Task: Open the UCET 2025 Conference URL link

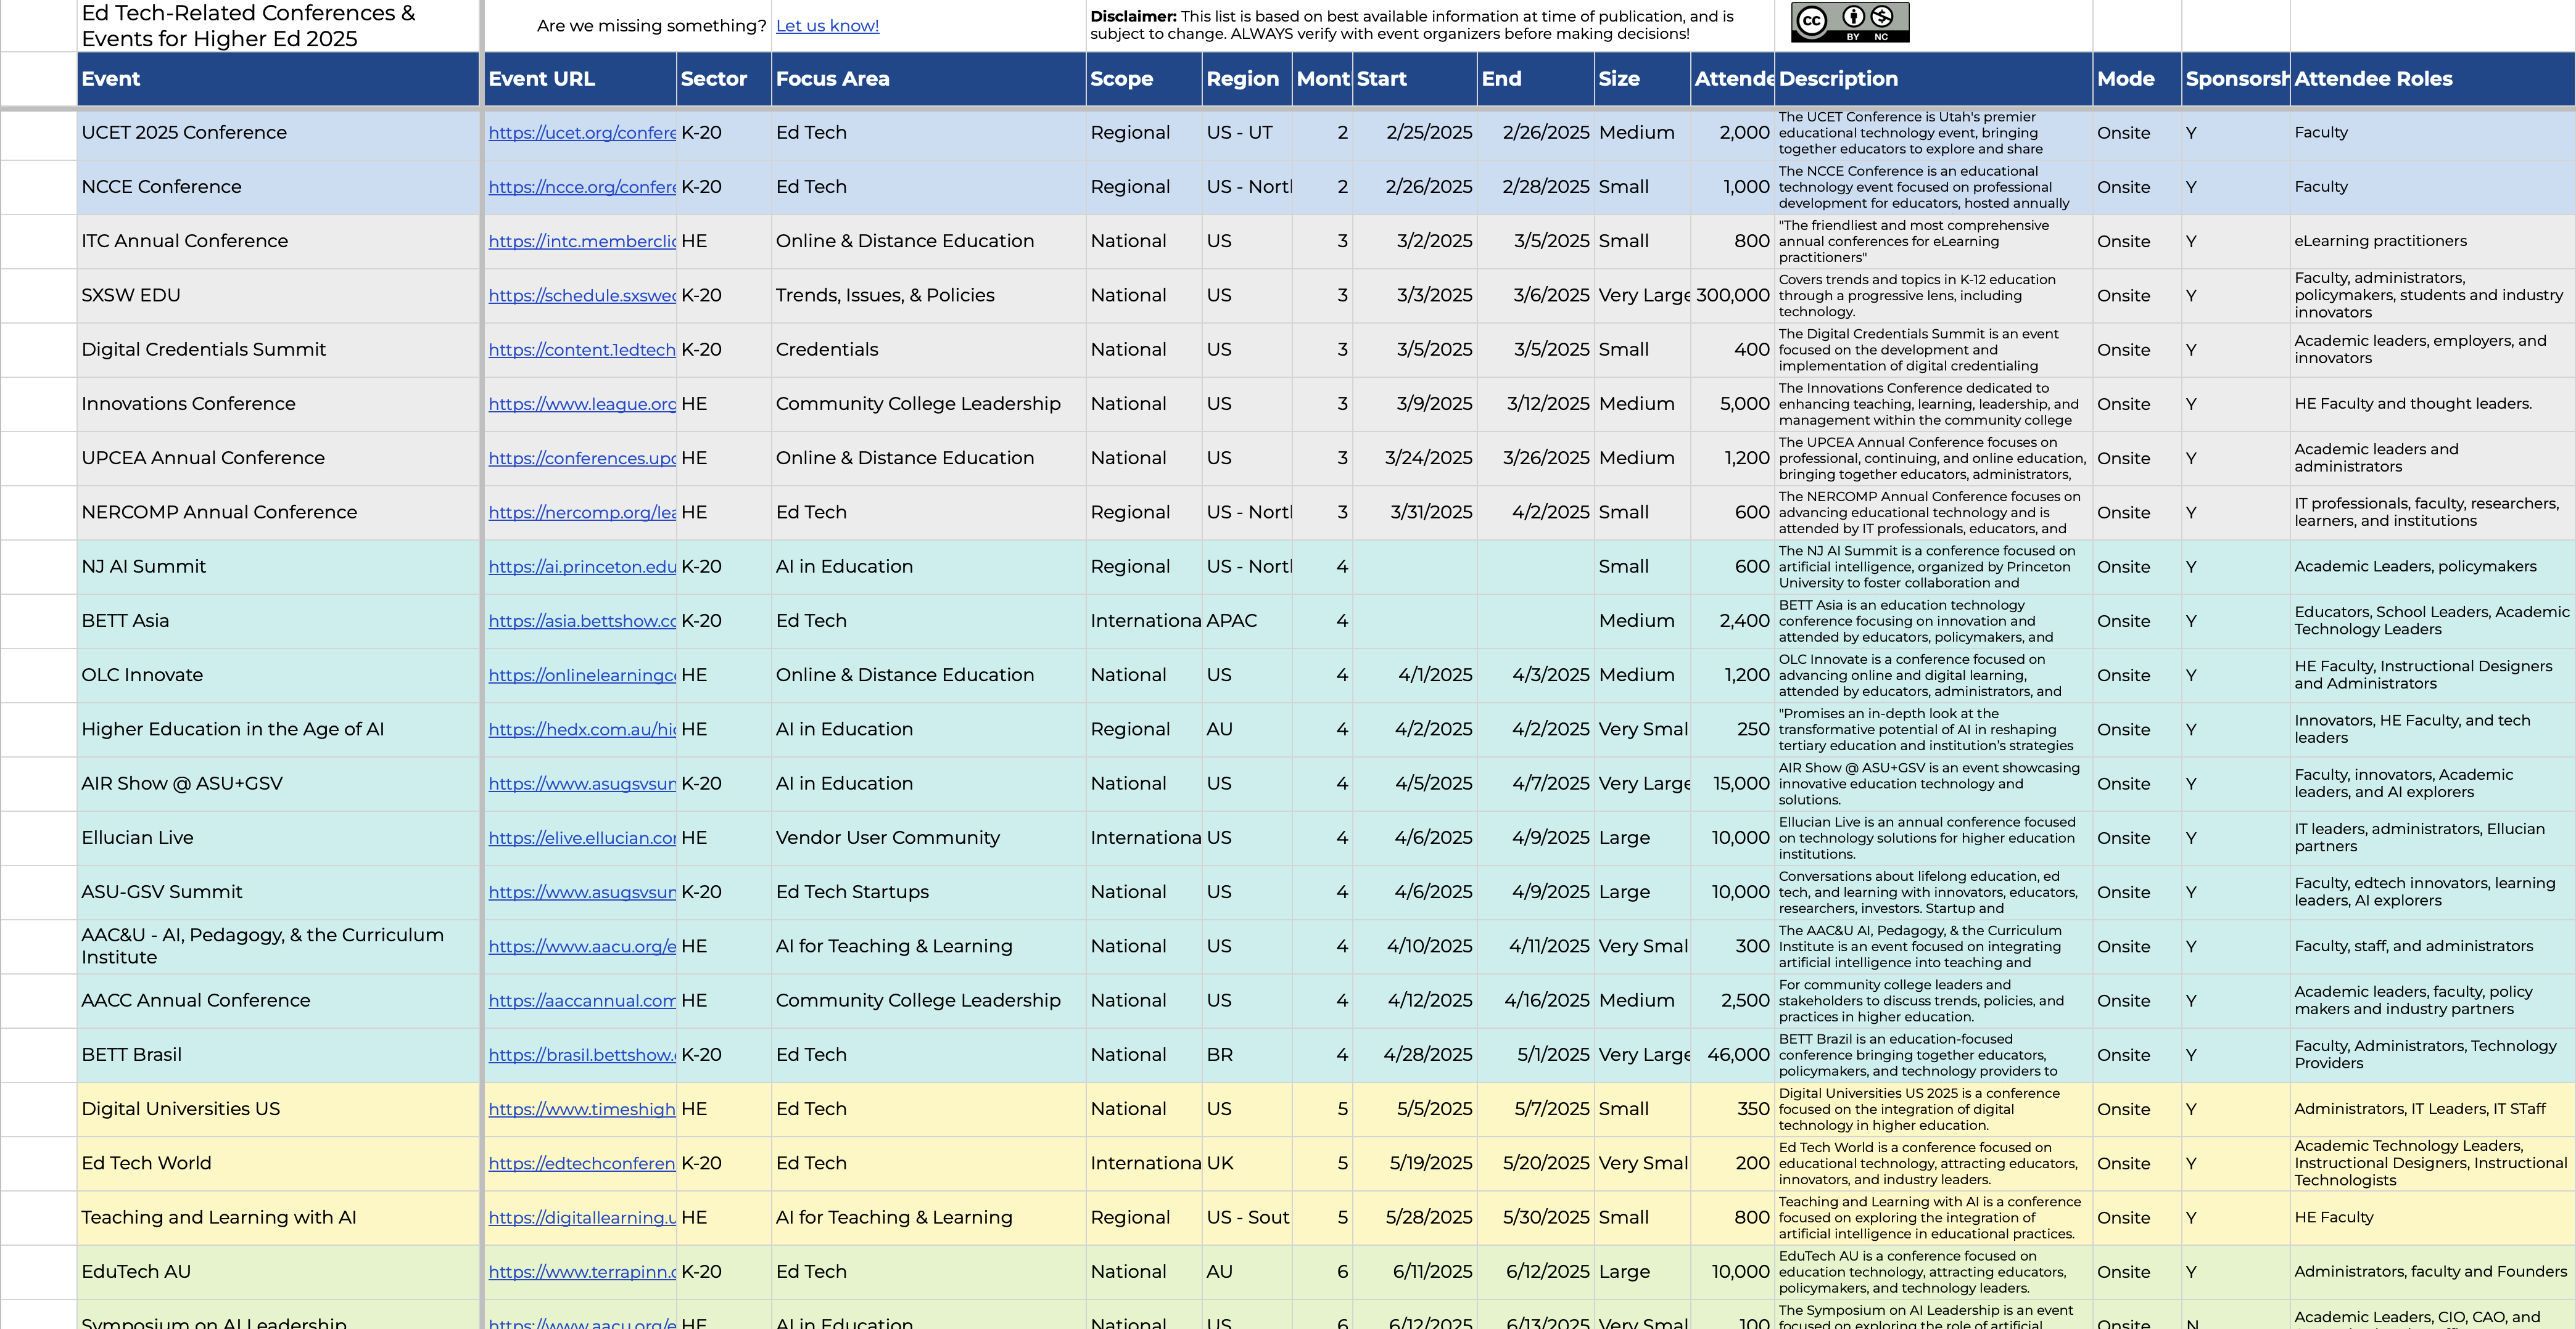Action: pos(582,133)
